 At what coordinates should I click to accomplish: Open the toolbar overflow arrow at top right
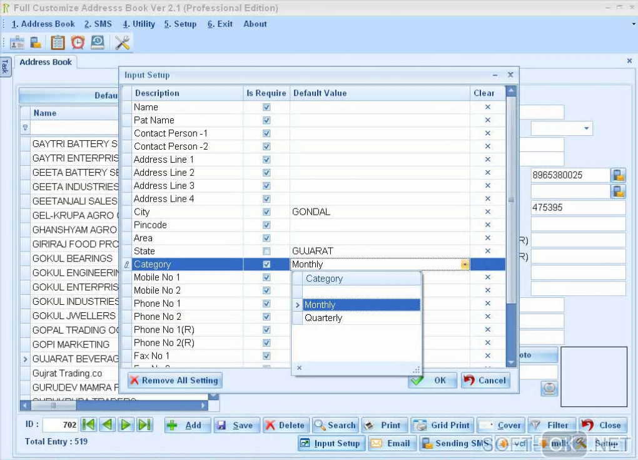pos(634,24)
